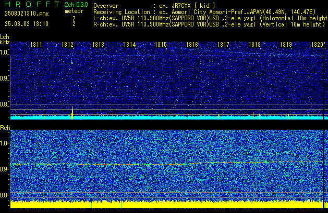Click the 1318 time marker

point(254,45)
